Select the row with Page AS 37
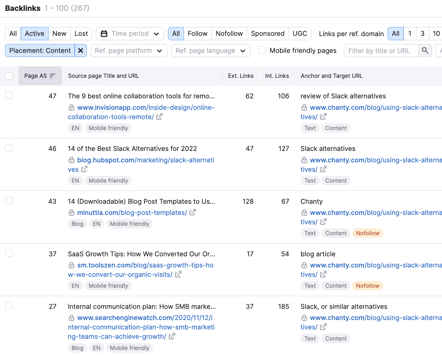 pos(9,253)
